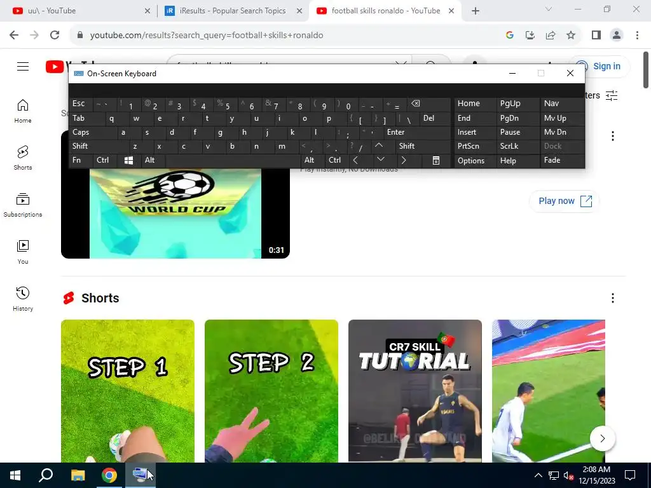651x488 pixels.
Task: Click the context menu key on keyboard
Action: [x=436, y=161]
